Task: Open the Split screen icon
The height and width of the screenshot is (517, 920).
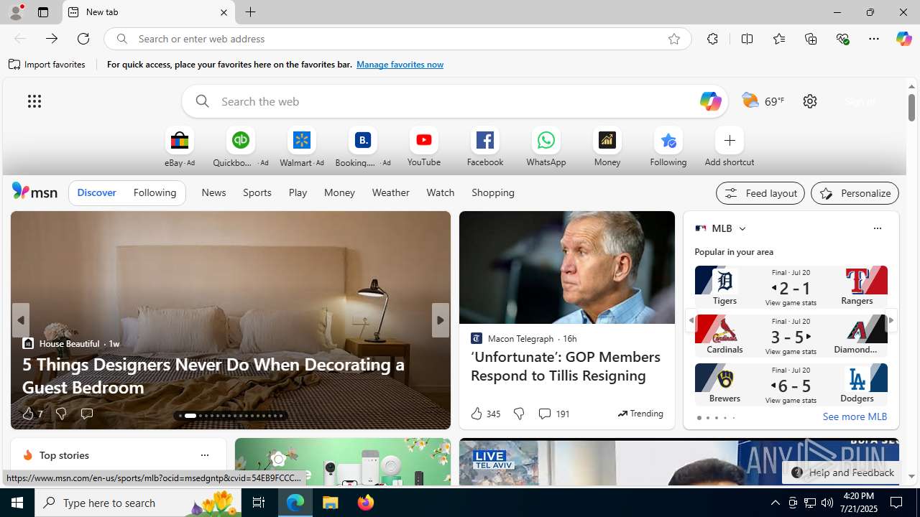Action: point(747,39)
